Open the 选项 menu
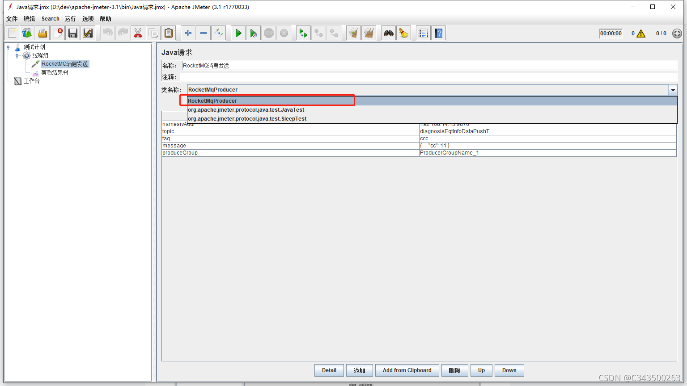The height and width of the screenshot is (386, 687). 88,19
